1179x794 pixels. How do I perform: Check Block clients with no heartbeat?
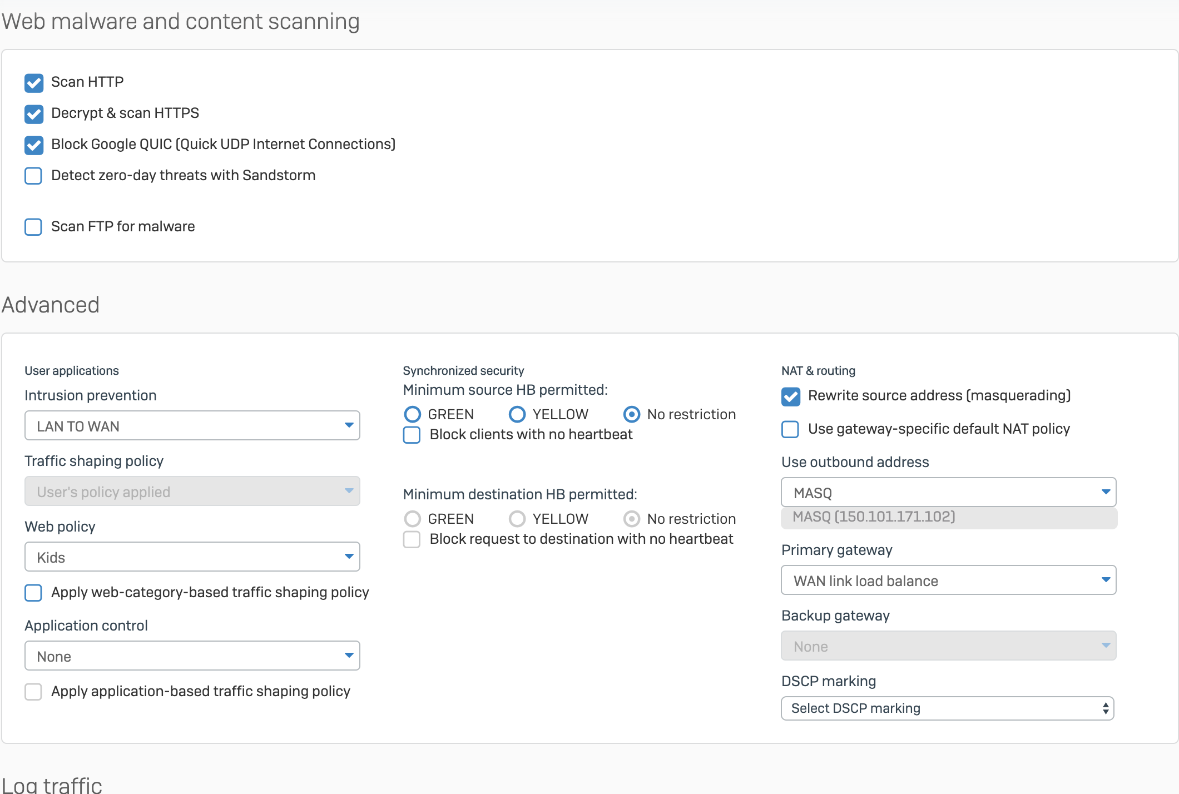pos(412,435)
